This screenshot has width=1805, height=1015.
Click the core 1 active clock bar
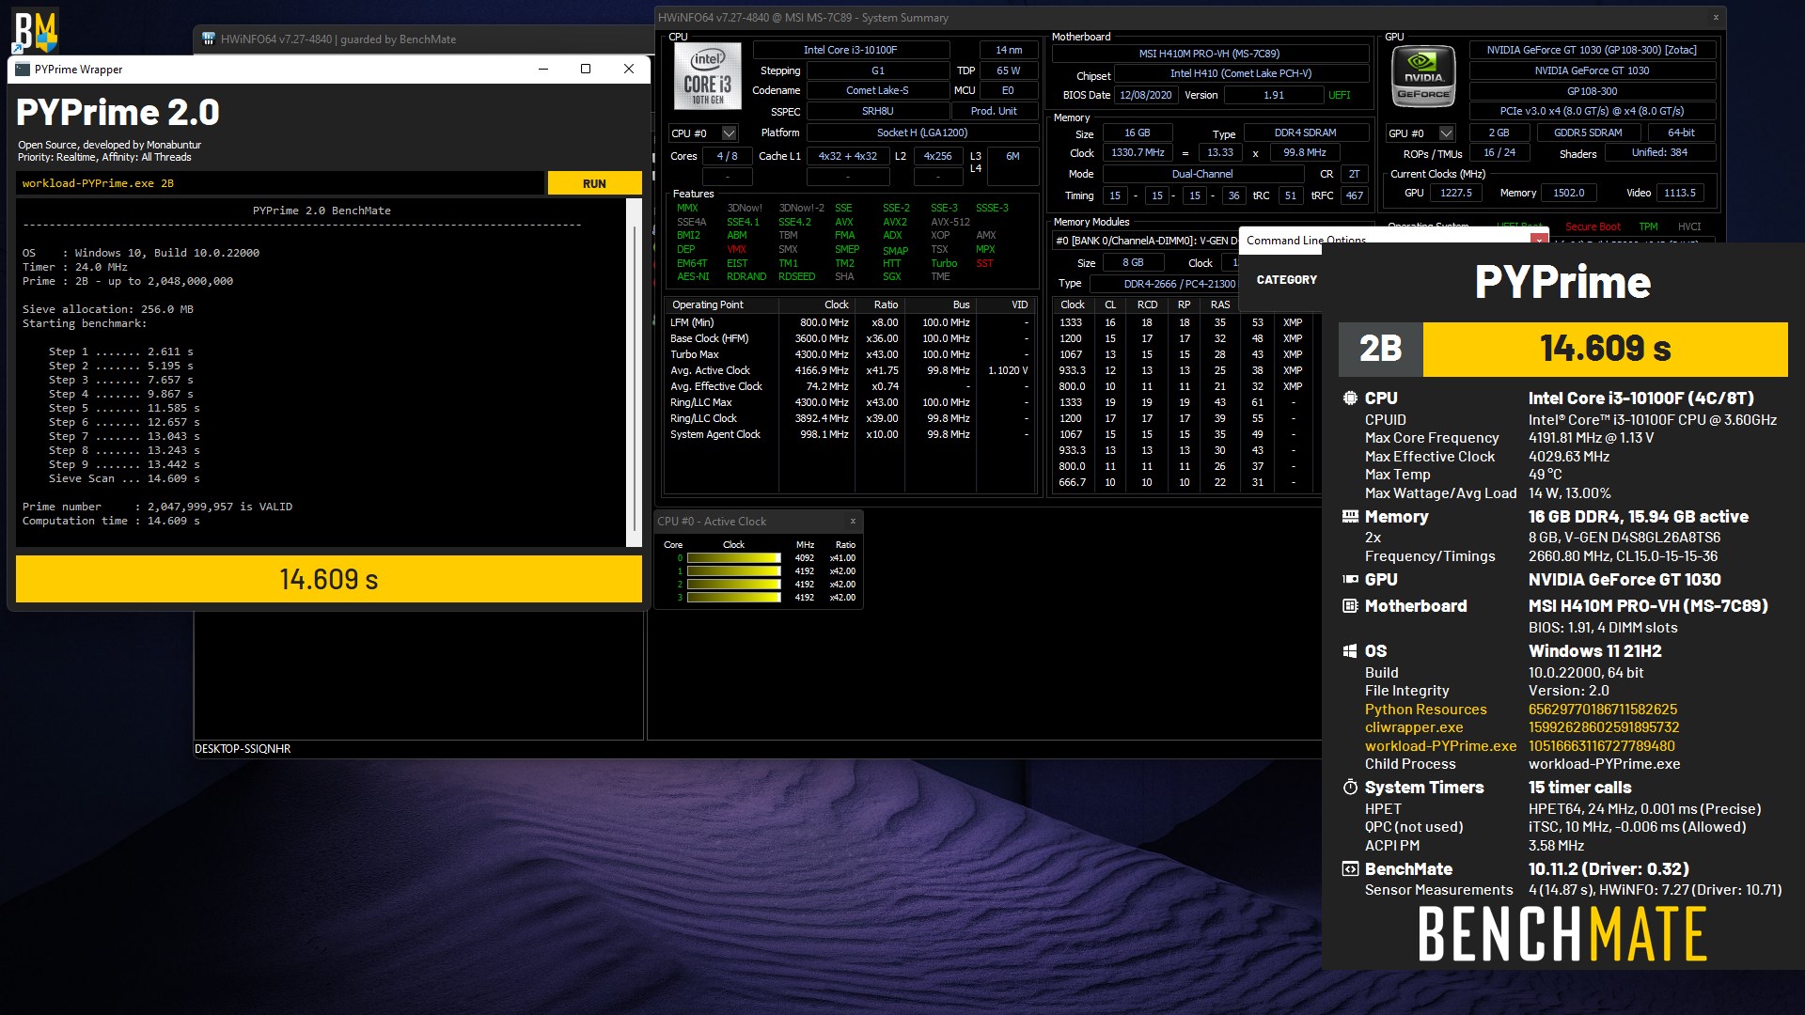tap(733, 571)
